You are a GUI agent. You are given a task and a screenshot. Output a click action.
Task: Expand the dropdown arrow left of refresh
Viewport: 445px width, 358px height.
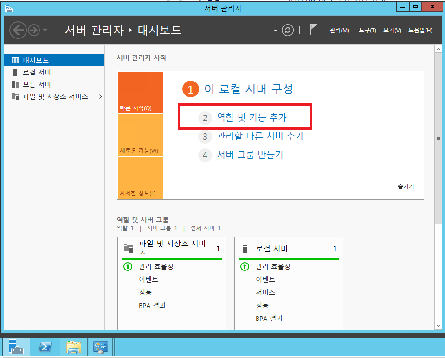(x=275, y=30)
